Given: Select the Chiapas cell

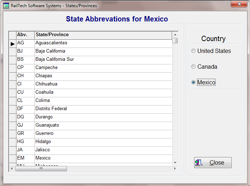Looking at the screenshot, I should tap(103, 77).
